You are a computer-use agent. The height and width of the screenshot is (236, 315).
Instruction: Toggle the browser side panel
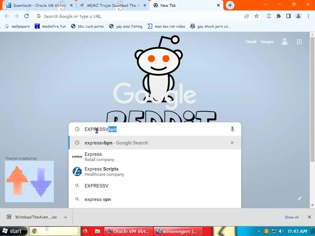tap(289, 16)
